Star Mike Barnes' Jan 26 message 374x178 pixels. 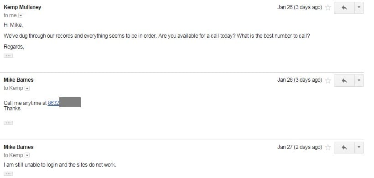[328, 80]
